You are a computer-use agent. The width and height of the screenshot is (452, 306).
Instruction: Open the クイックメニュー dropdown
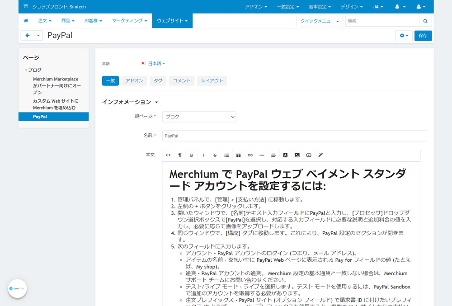pyautogui.click(x=320, y=21)
